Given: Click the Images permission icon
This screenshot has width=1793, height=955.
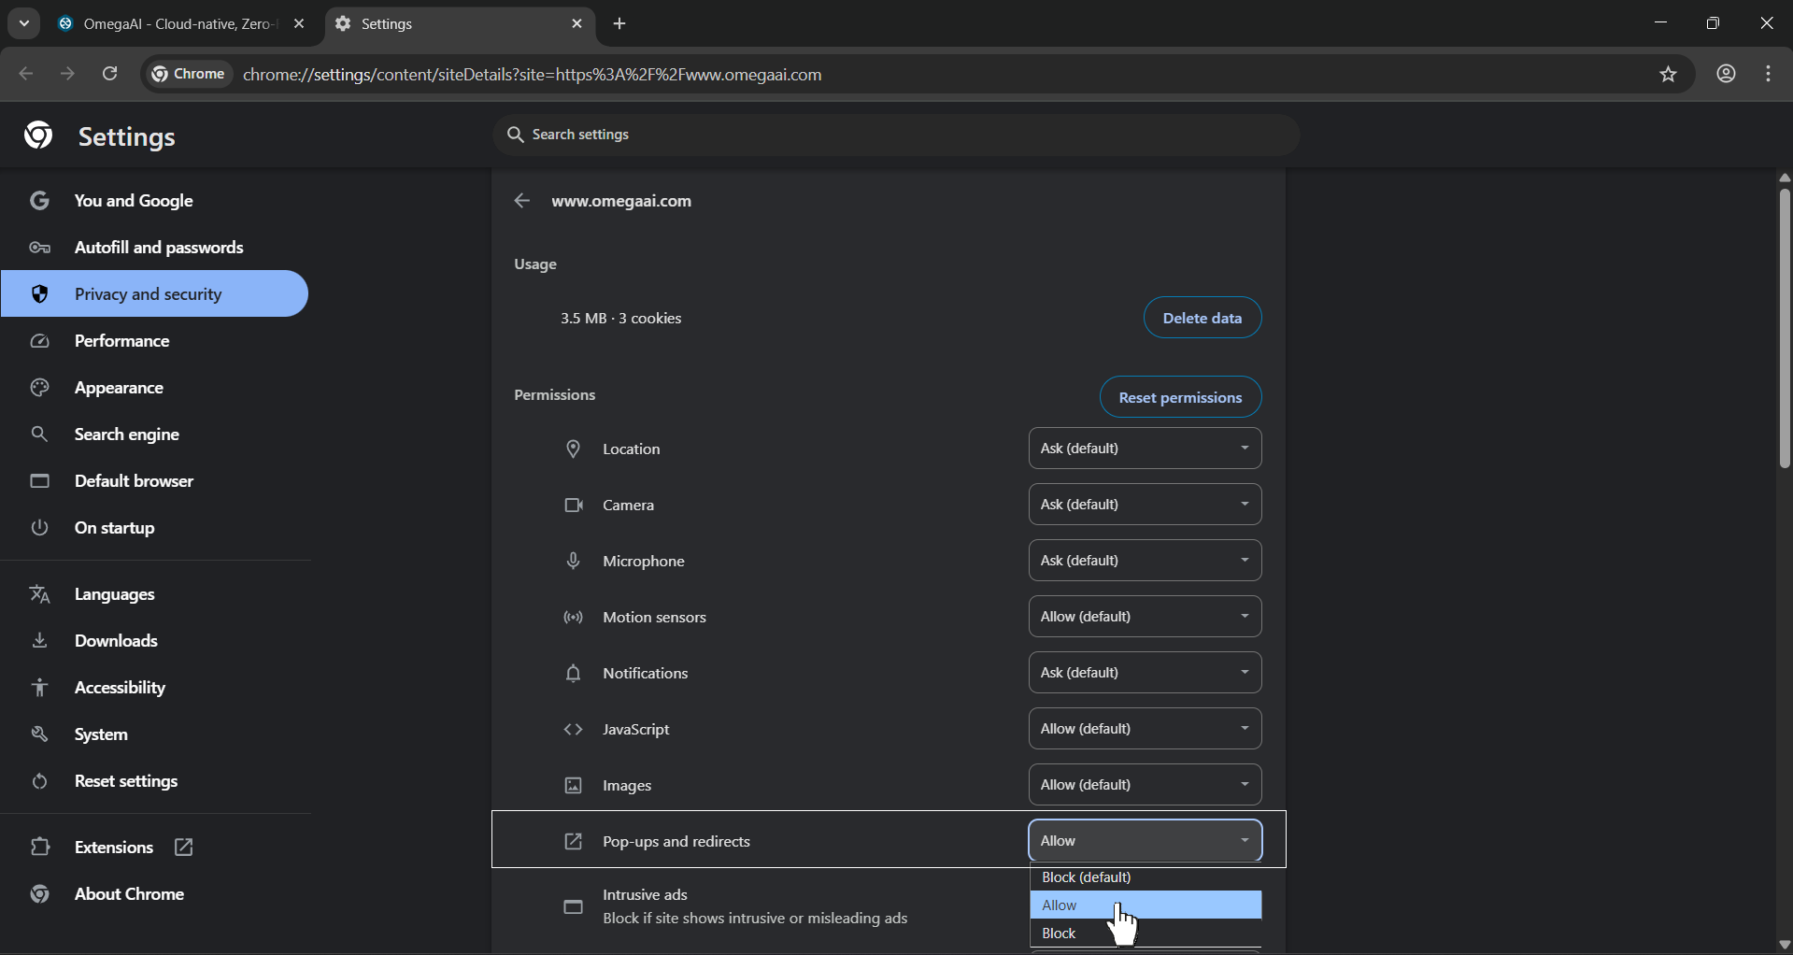Looking at the screenshot, I should (x=574, y=785).
